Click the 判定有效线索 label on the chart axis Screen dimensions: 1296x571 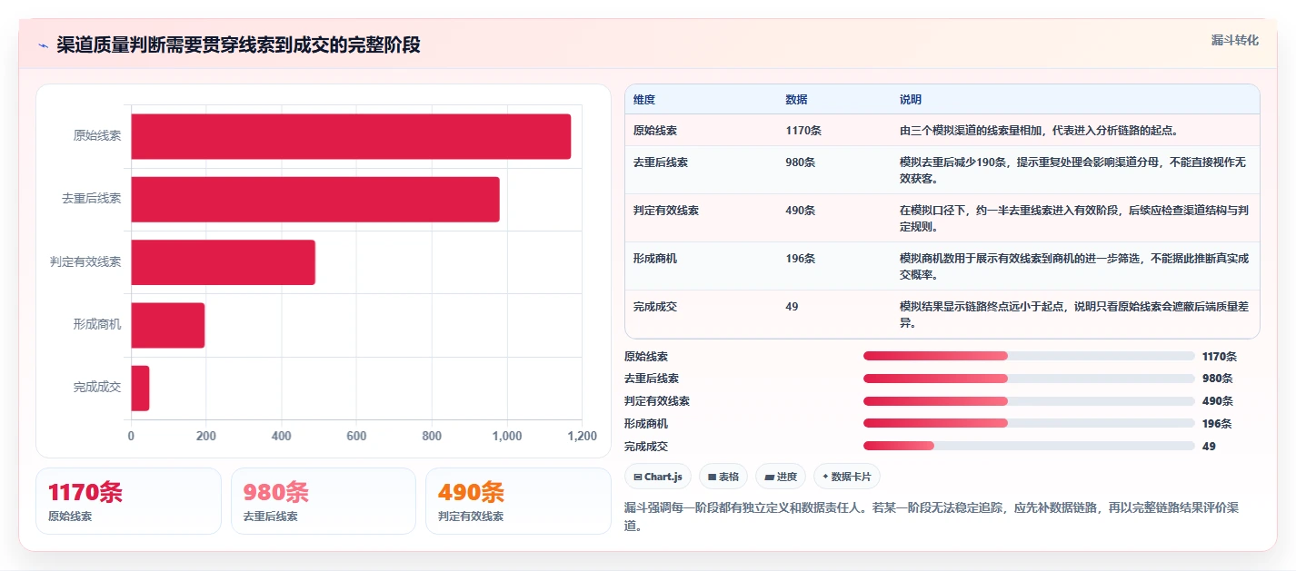pos(85,261)
